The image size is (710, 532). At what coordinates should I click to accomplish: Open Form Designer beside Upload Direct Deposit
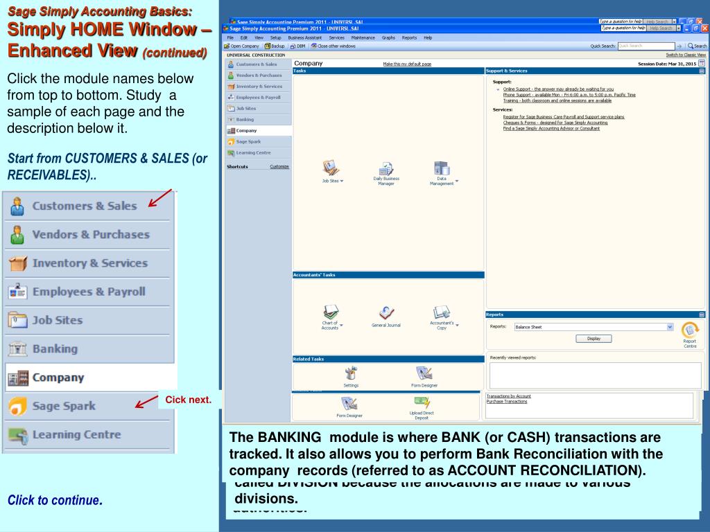tap(349, 404)
